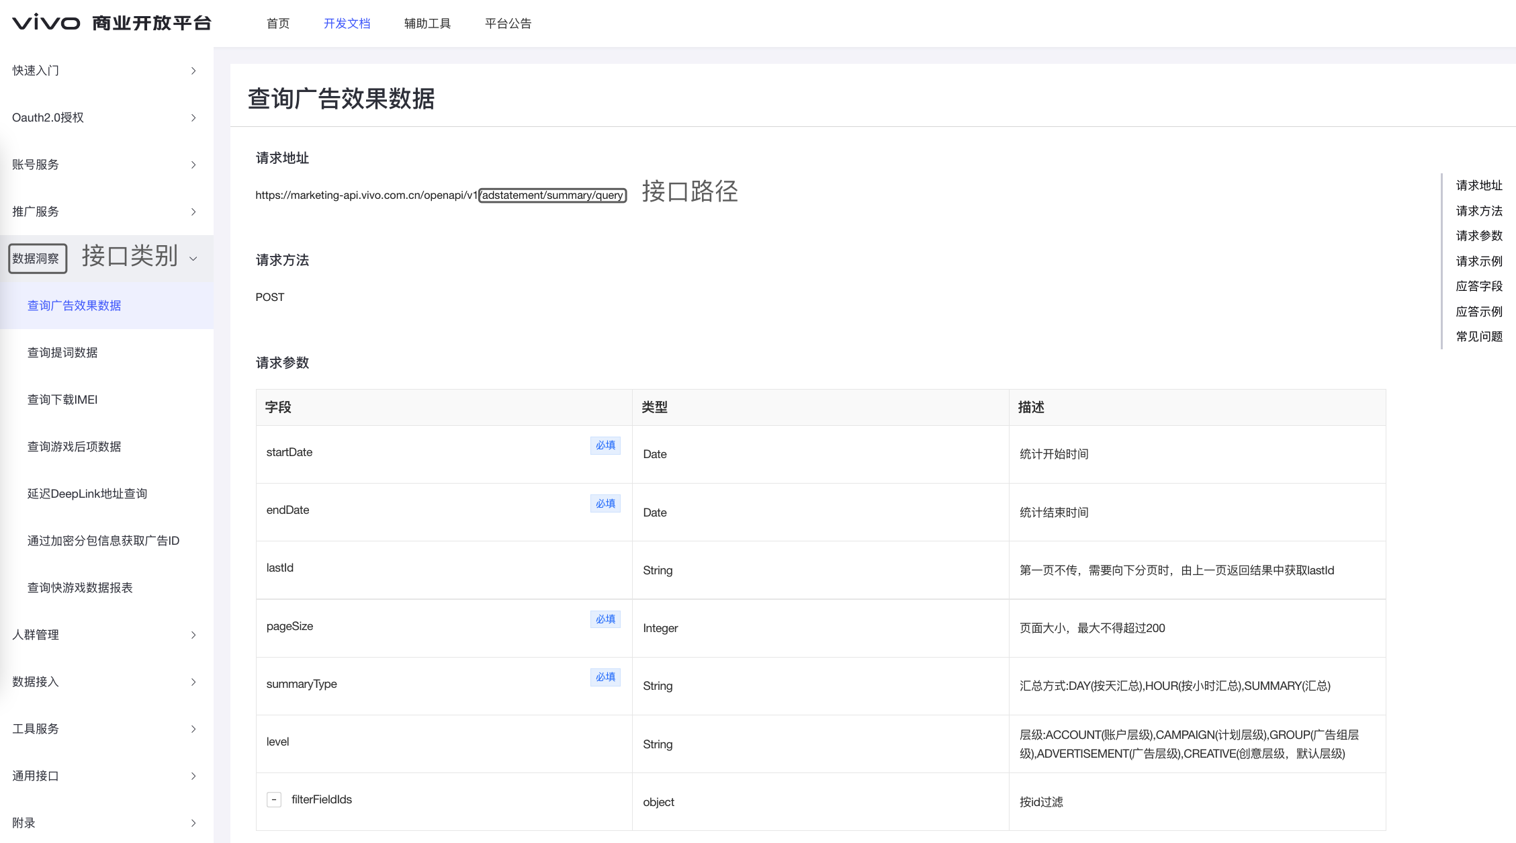Select 查询游戏后项数据 in the sidebar

74,447
